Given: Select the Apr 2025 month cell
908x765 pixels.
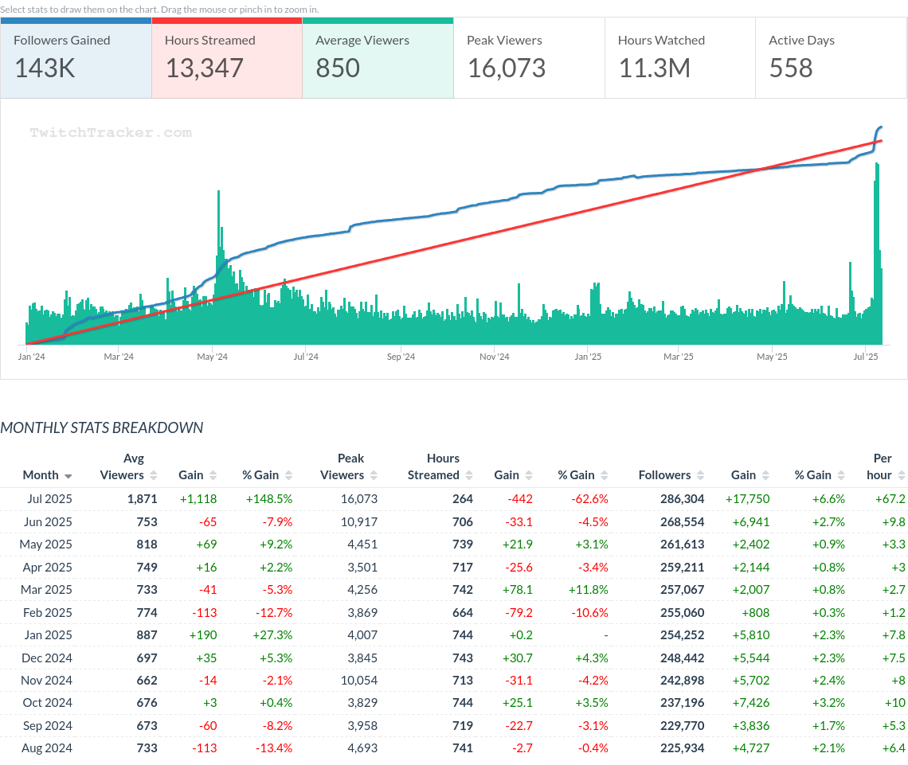Looking at the screenshot, I should pos(48,567).
